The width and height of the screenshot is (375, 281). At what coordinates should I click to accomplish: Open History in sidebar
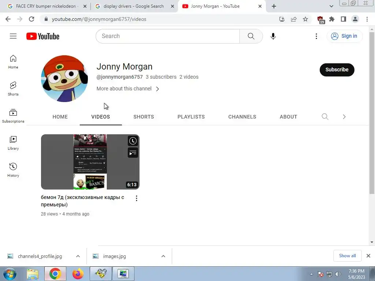(13, 170)
